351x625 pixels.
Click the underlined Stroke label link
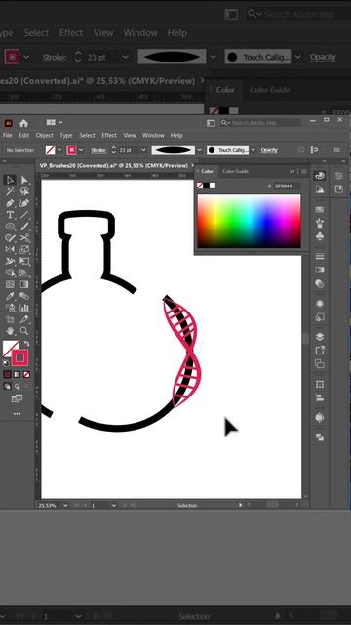[x=97, y=150]
